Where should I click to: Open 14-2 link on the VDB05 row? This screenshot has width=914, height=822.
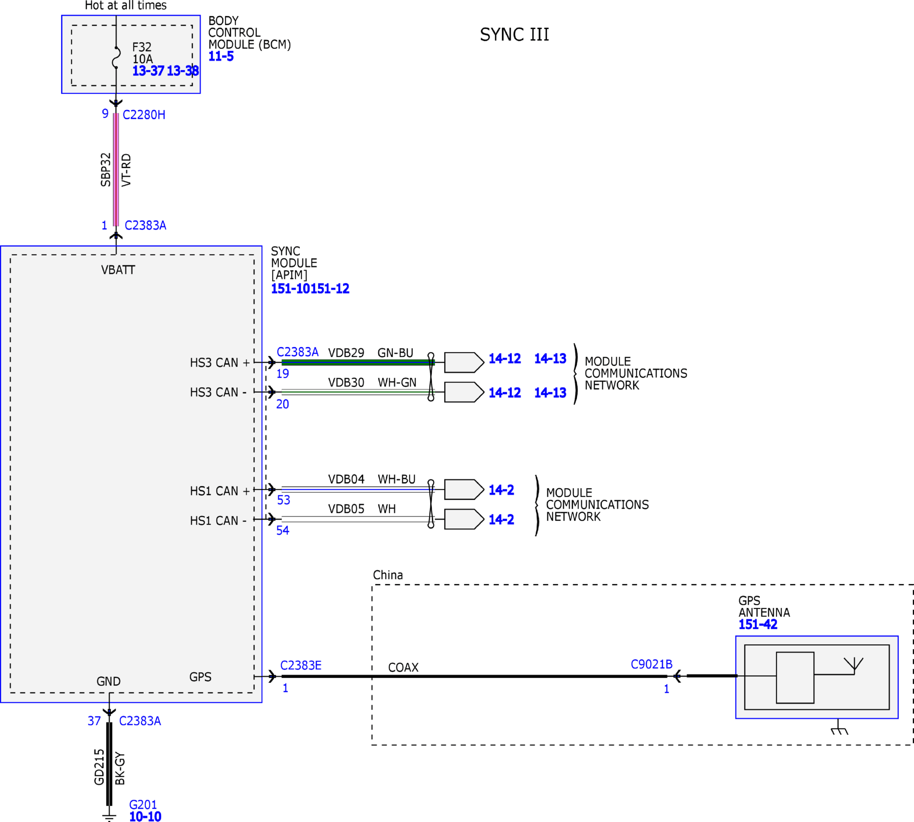tap(501, 520)
